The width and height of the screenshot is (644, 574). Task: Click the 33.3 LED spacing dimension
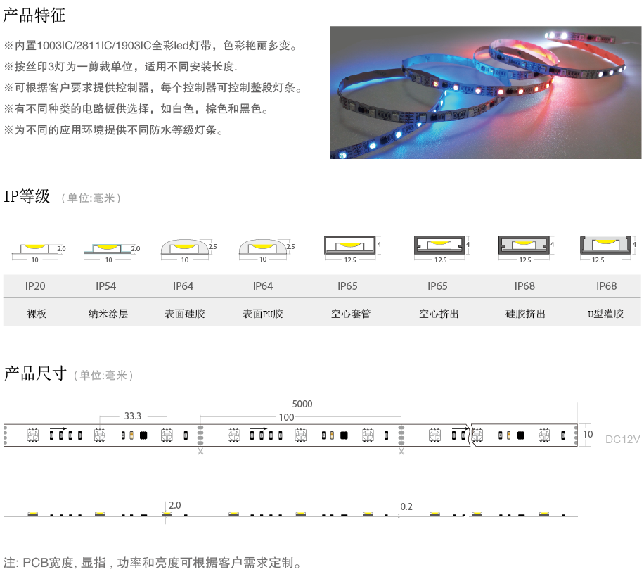[x=132, y=416]
